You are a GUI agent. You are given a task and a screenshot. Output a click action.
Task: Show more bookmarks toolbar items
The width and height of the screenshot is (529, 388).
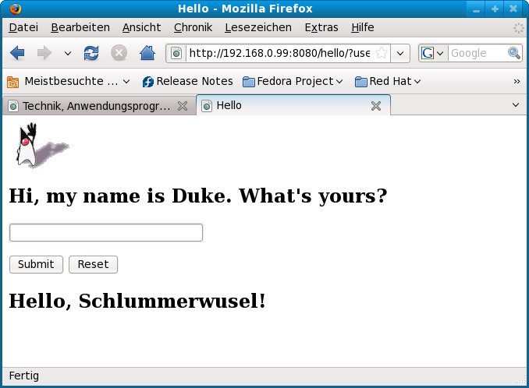point(517,81)
